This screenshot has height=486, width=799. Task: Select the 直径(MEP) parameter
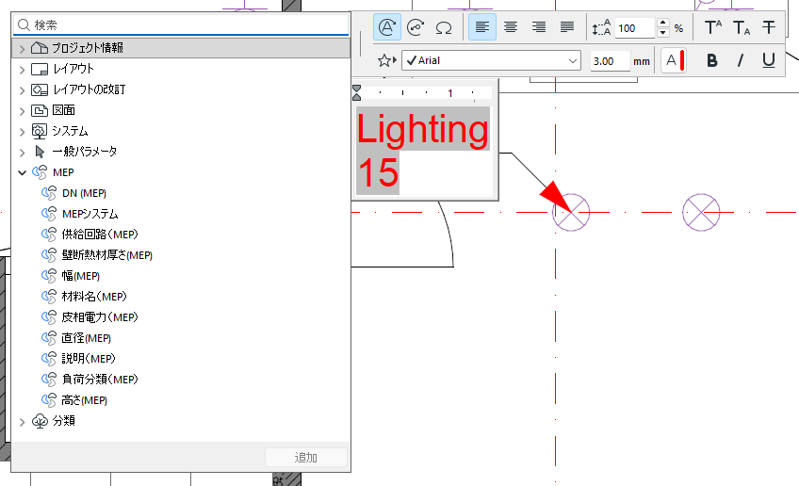click(x=181, y=338)
